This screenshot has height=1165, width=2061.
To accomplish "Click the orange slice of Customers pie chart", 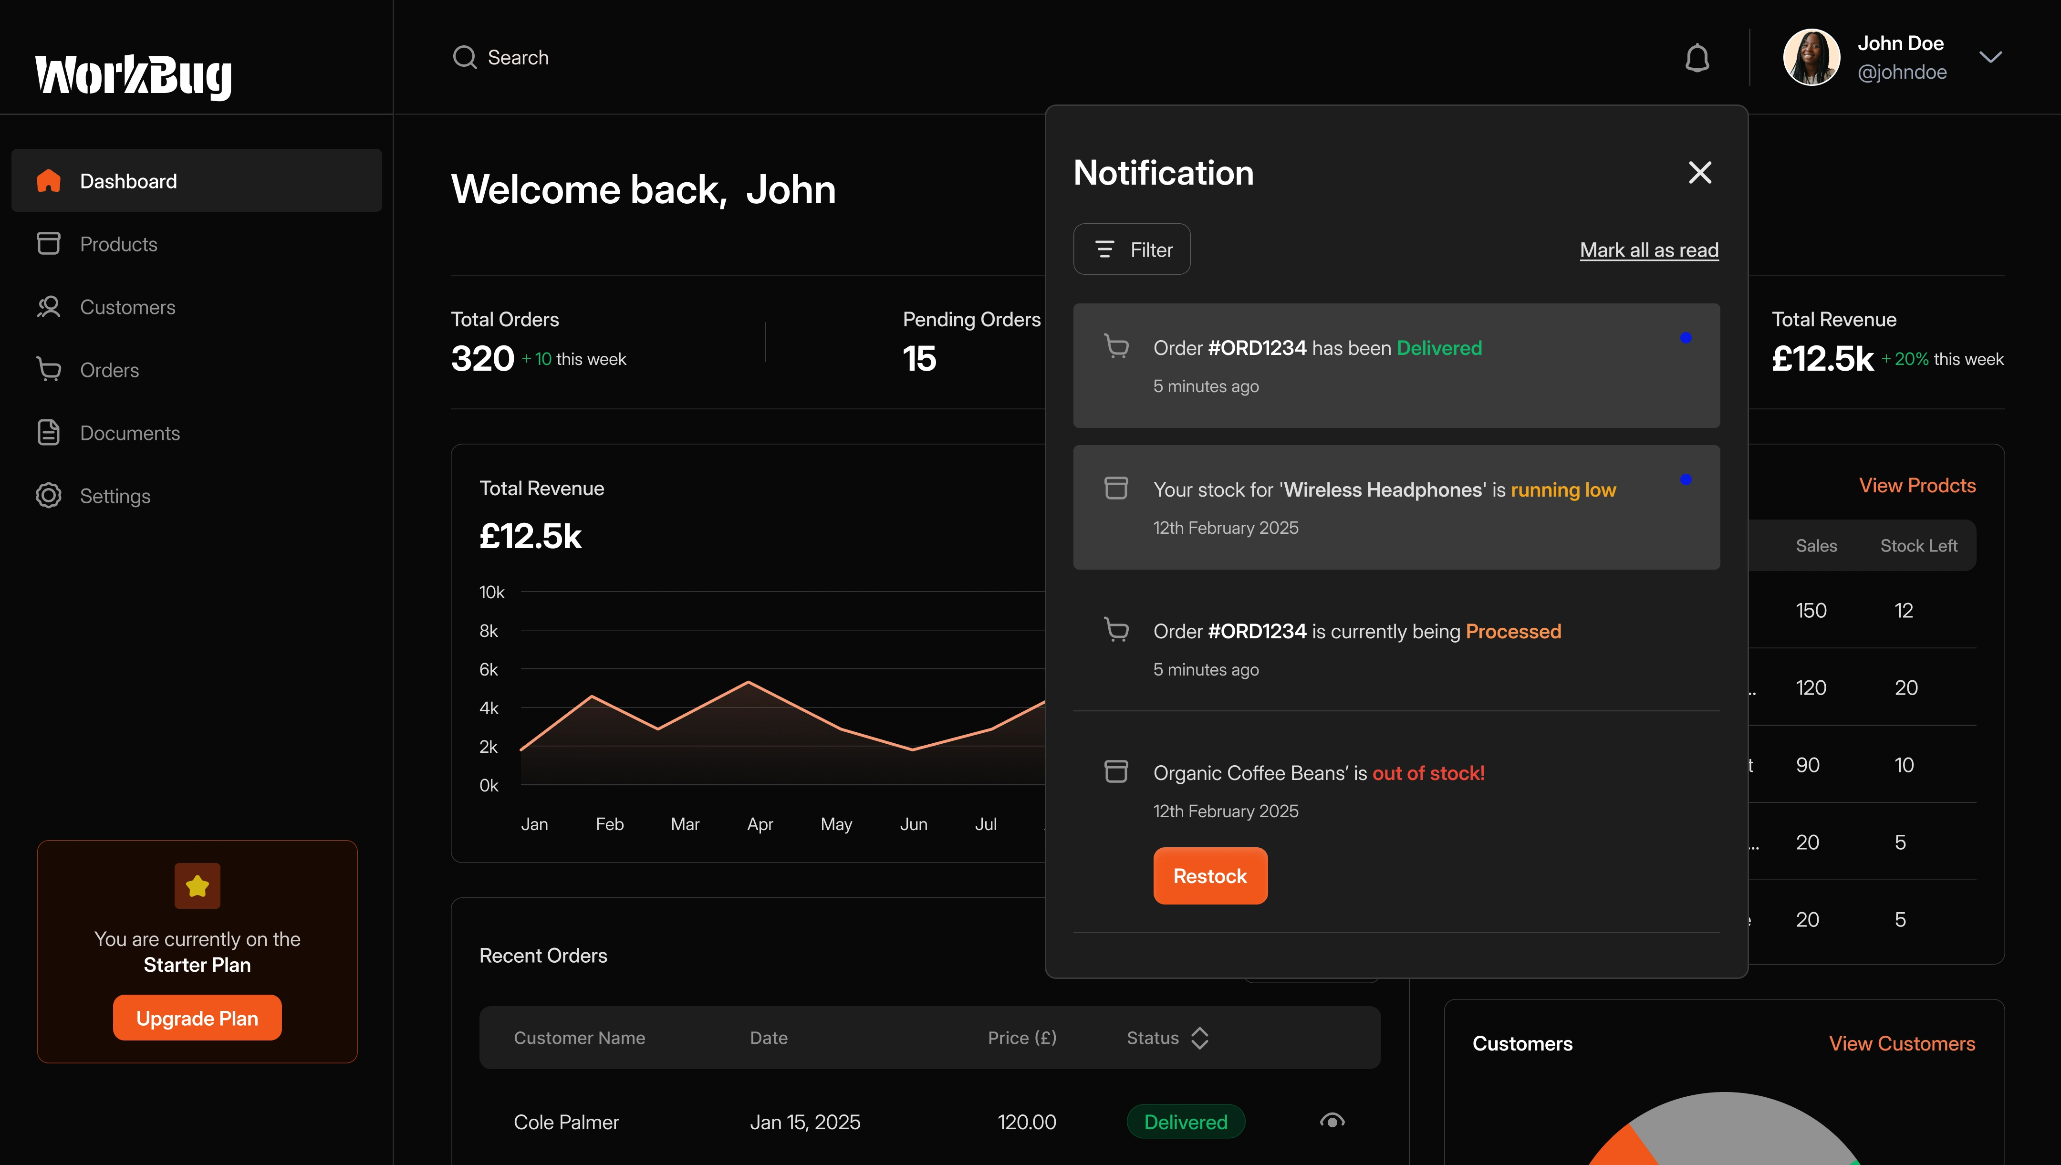I will coord(1624,1146).
